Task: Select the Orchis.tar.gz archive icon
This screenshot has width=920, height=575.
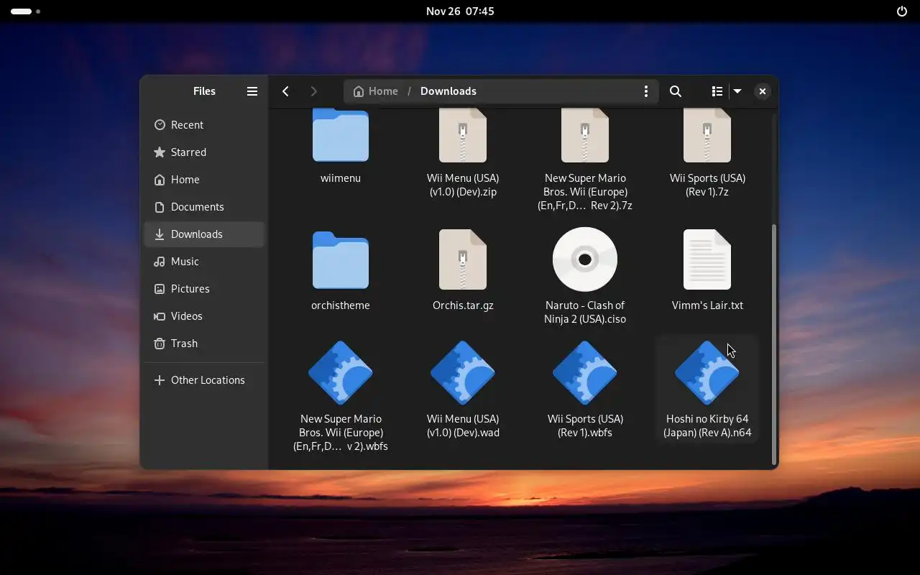Action: (x=463, y=259)
